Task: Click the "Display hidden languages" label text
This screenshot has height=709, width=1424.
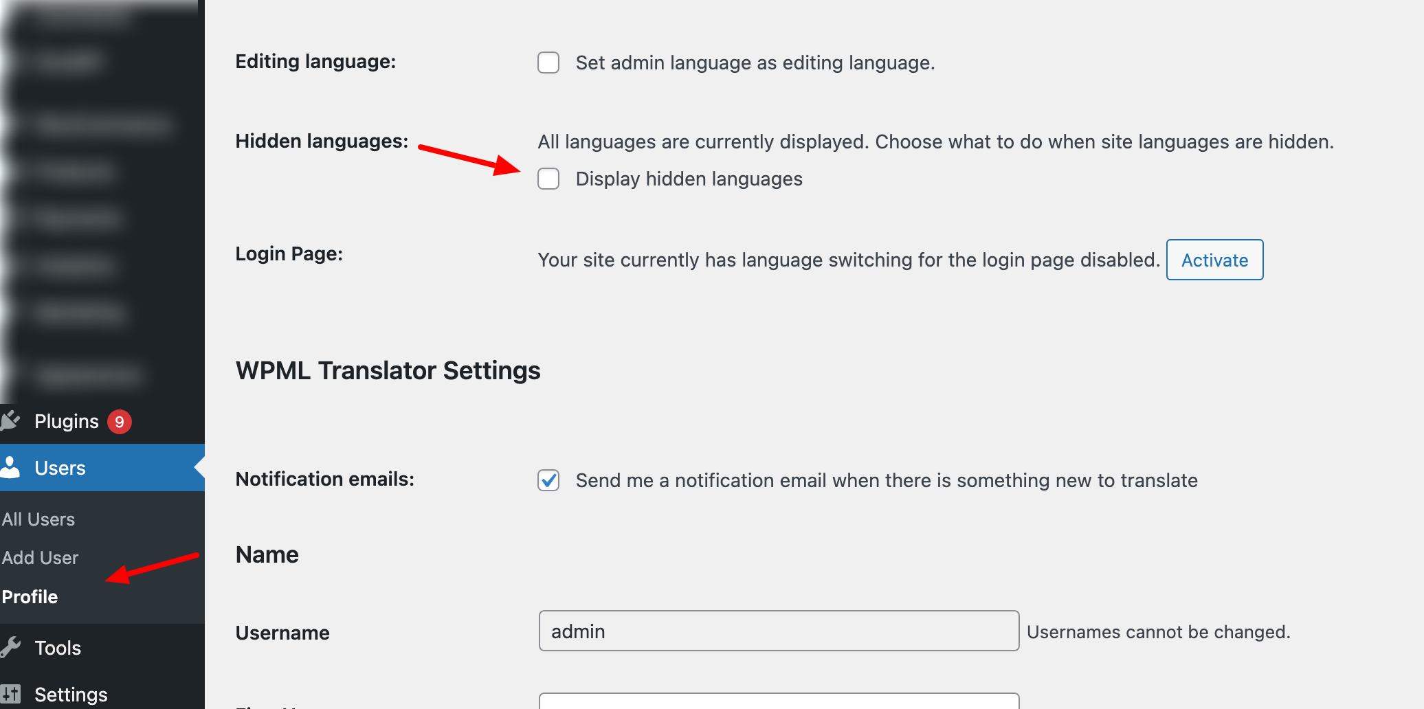Action: (x=689, y=179)
